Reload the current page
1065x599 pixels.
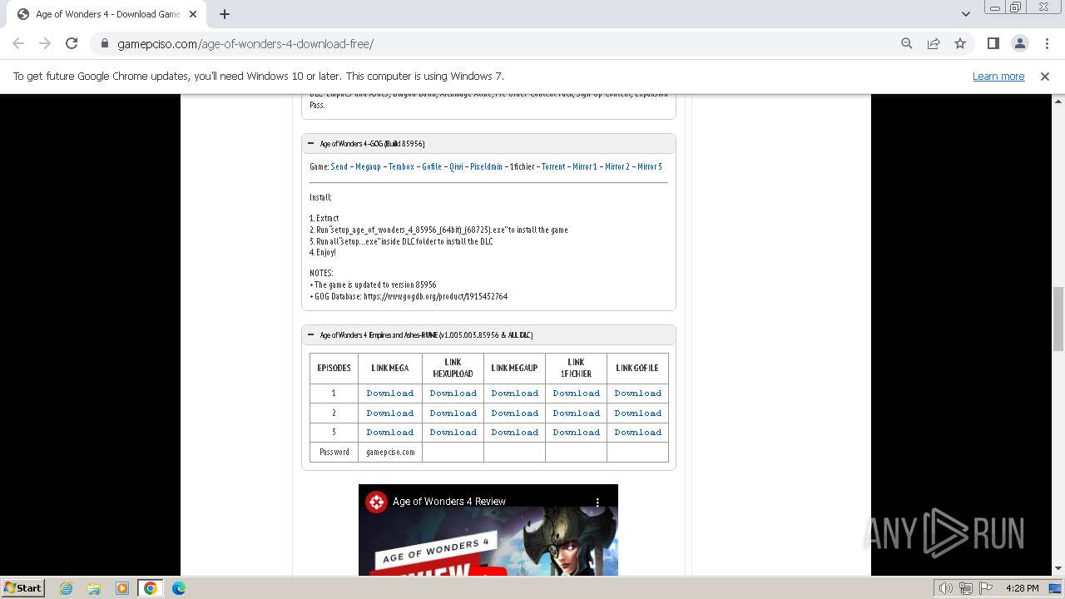coord(72,43)
